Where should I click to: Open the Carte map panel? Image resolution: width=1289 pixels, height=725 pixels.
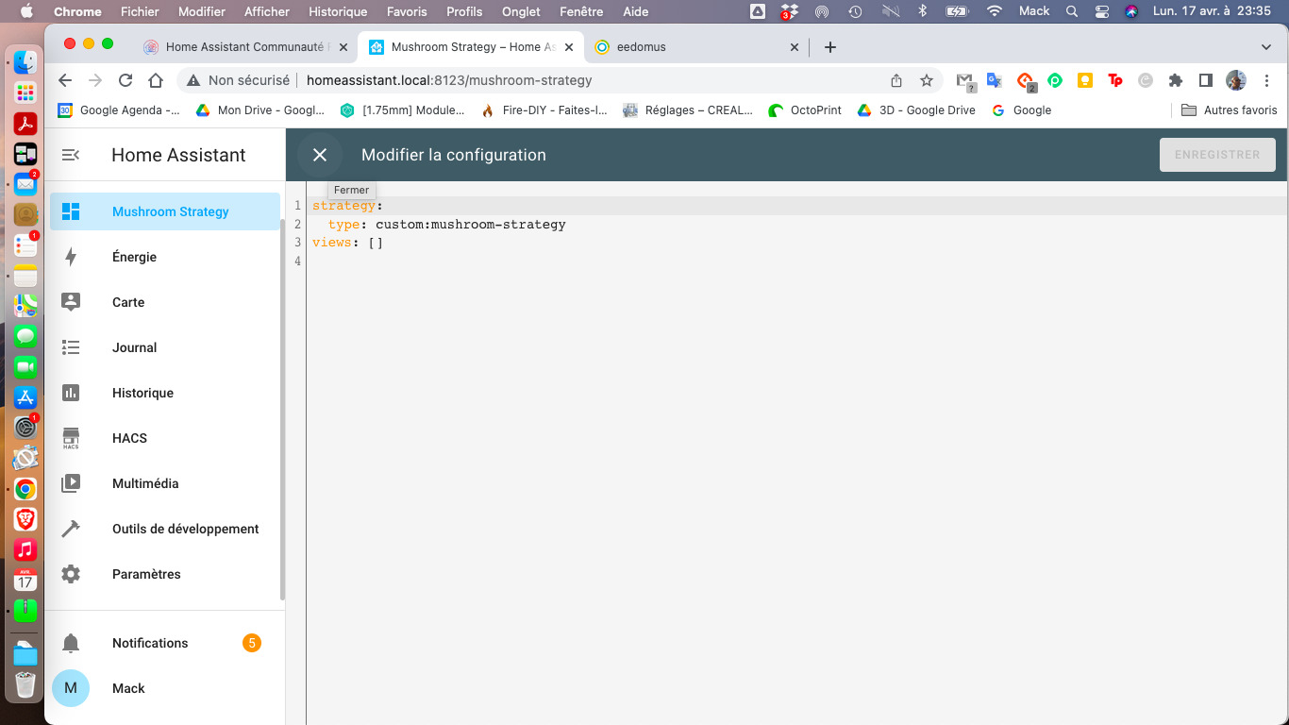(x=165, y=302)
